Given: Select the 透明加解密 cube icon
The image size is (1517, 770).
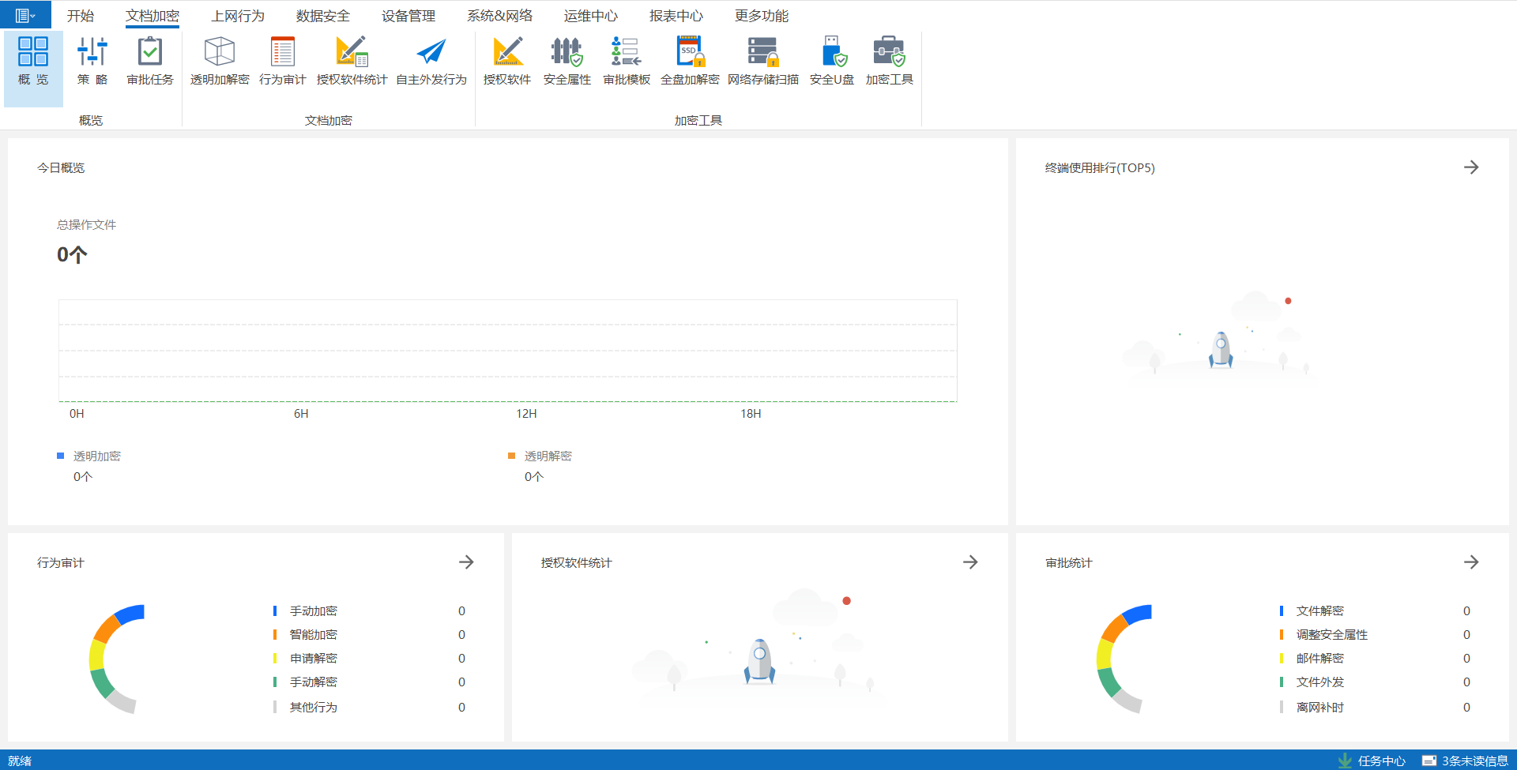Looking at the screenshot, I should tap(220, 52).
